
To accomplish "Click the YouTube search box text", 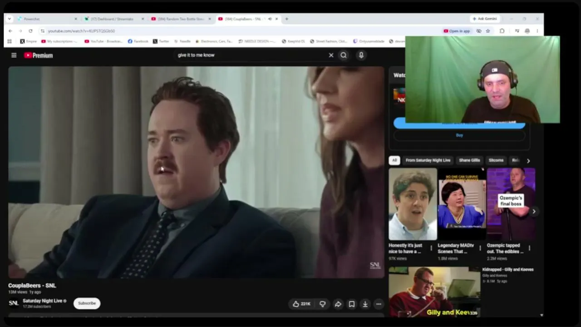I will 196,55.
